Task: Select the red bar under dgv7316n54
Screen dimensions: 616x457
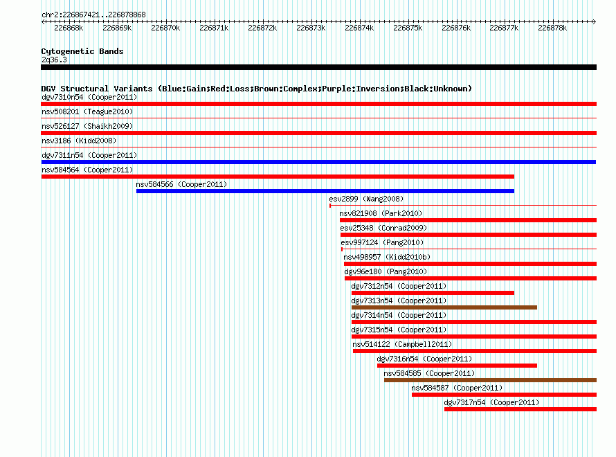Action: (457, 366)
